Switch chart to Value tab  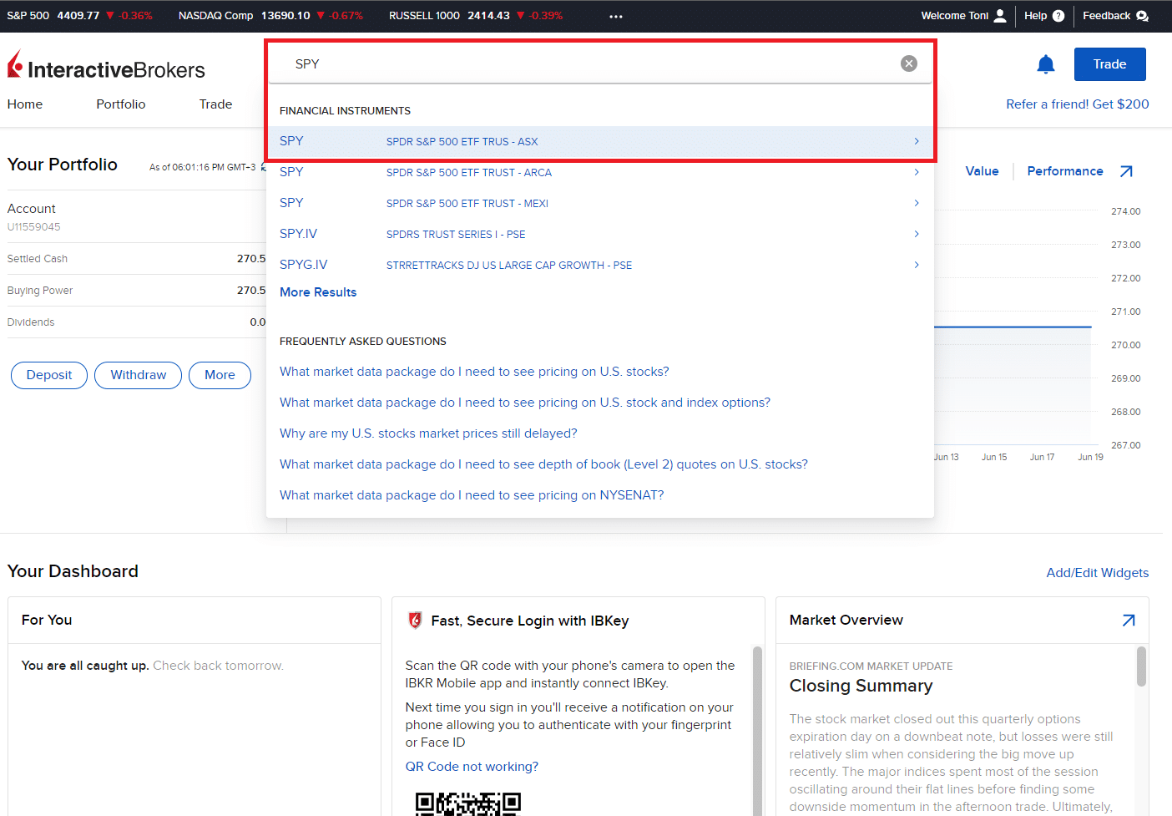[982, 171]
